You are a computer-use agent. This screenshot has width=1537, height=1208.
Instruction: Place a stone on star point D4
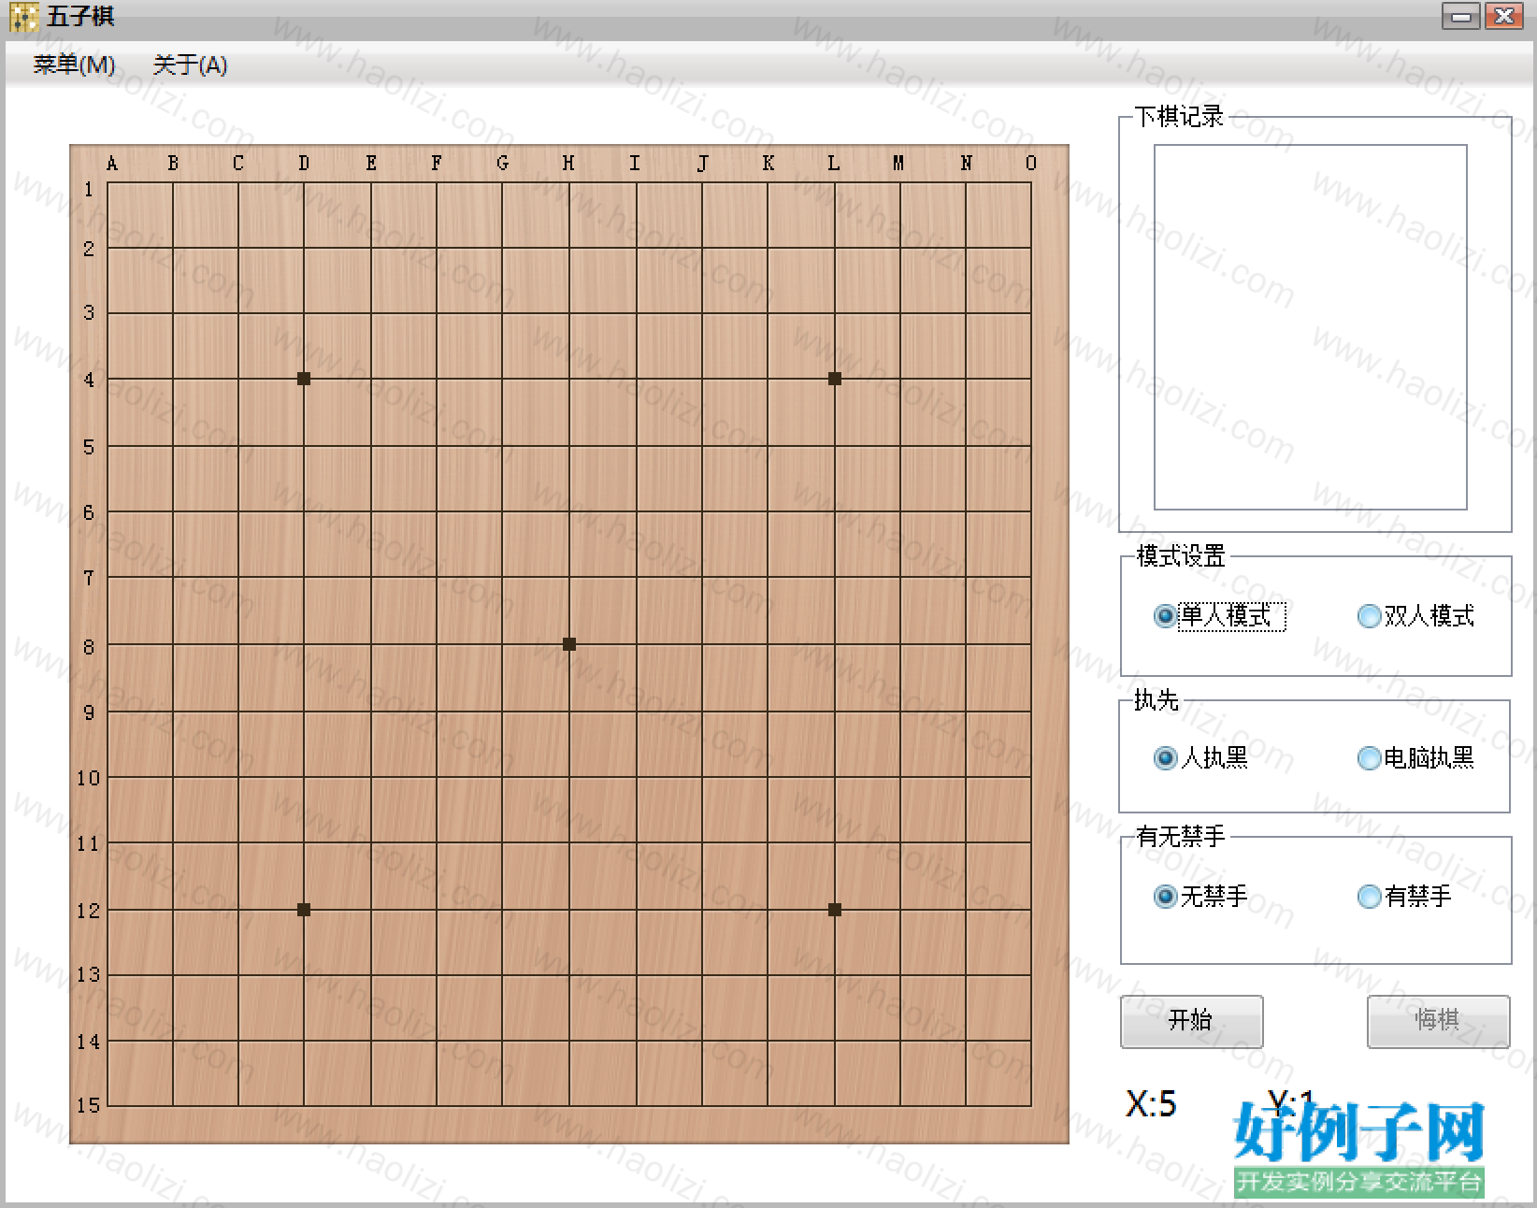tap(304, 379)
